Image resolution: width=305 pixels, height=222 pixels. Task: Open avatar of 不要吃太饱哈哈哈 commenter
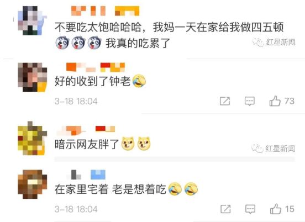pos(32,20)
